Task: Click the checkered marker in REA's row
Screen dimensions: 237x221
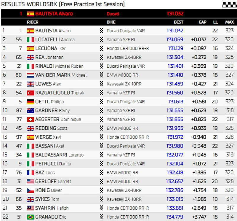Action: (x=102, y=58)
